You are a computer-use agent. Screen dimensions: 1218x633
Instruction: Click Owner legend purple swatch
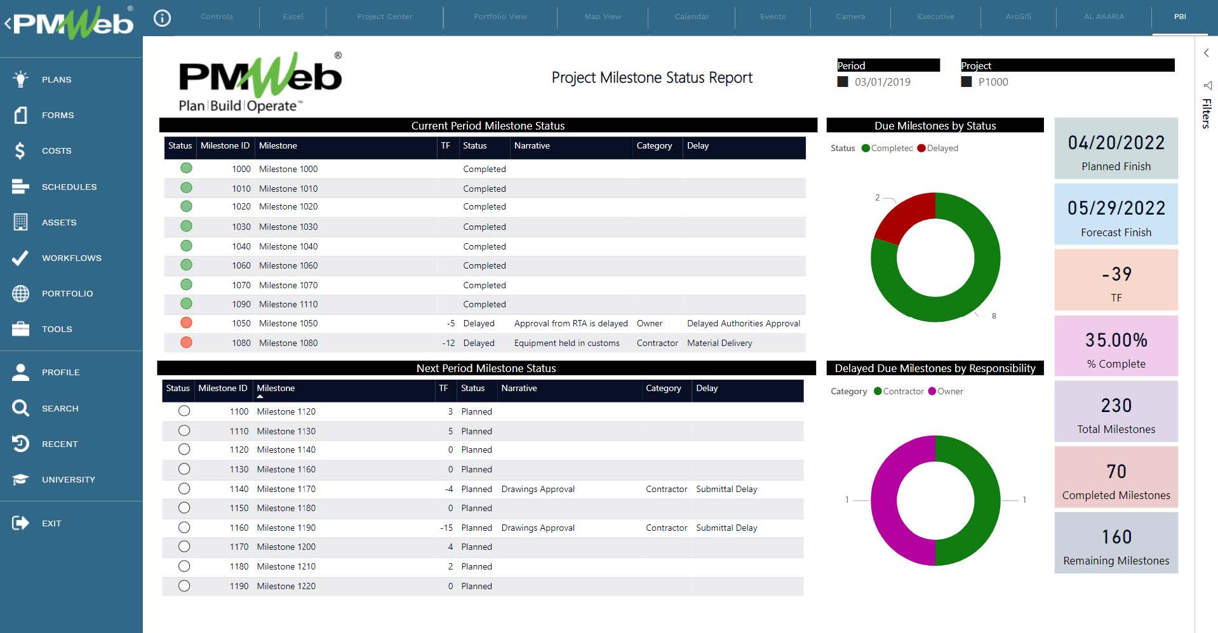(932, 391)
